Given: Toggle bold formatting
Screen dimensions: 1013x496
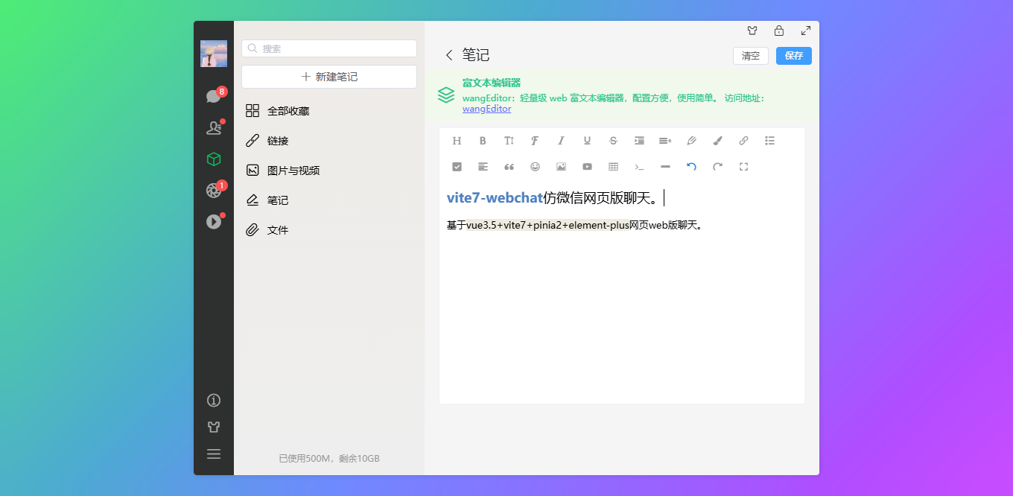Looking at the screenshot, I should [x=483, y=140].
